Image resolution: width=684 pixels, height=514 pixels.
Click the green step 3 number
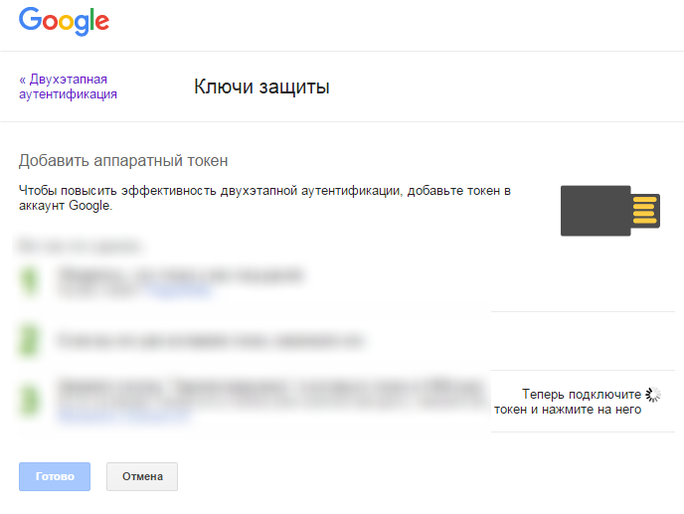pyautogui.click(x=29, y=400)
